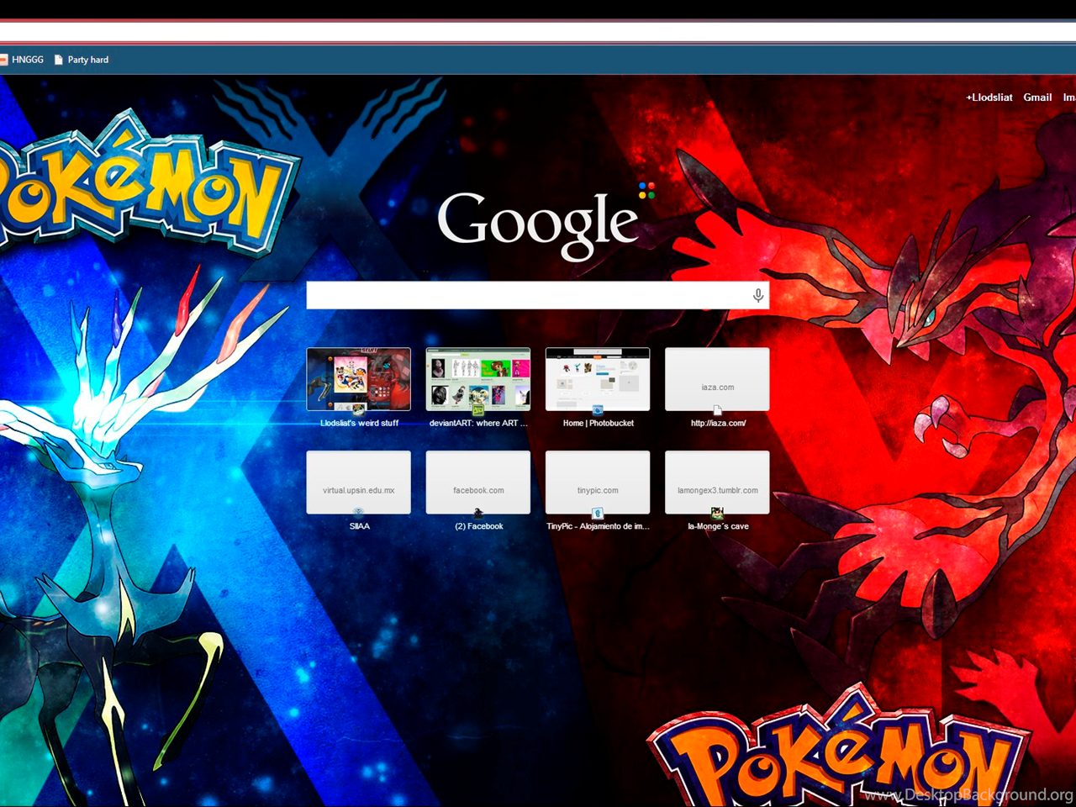Click the Facebook favicon under its tile
The image size is (1076, 807).
click(478, 514)
